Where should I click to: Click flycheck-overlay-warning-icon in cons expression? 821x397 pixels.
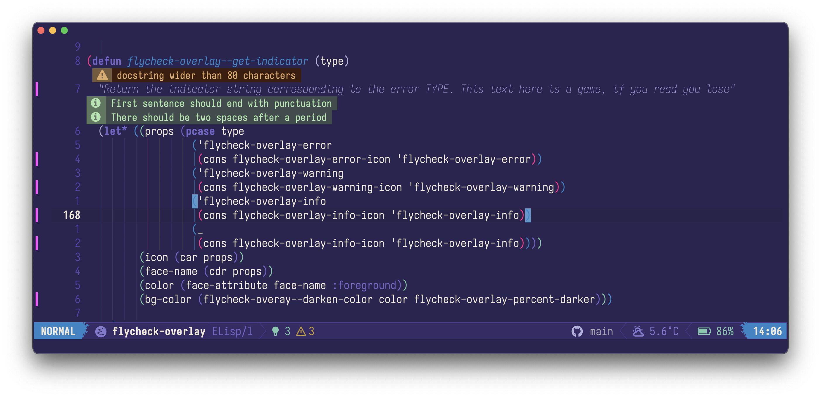(317, 187)
